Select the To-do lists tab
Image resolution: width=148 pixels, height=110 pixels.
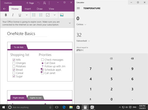coord(19,47)
